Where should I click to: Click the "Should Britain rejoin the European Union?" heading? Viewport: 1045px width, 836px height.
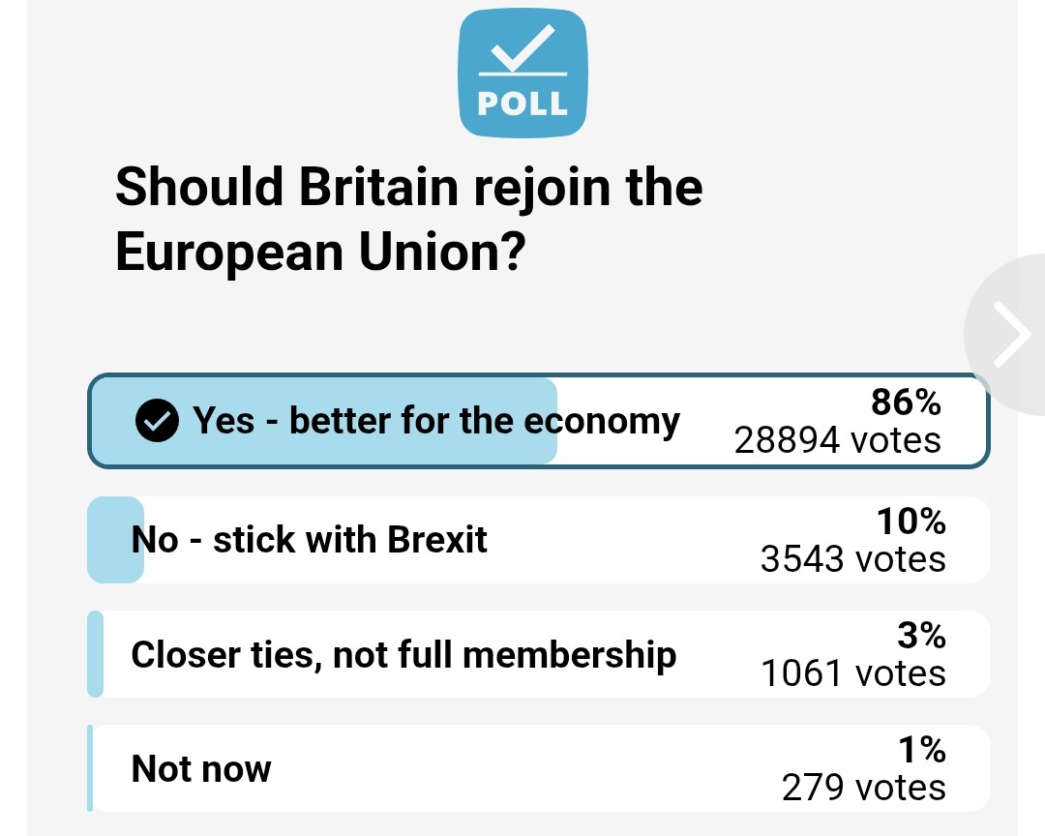tap(408, 219)
